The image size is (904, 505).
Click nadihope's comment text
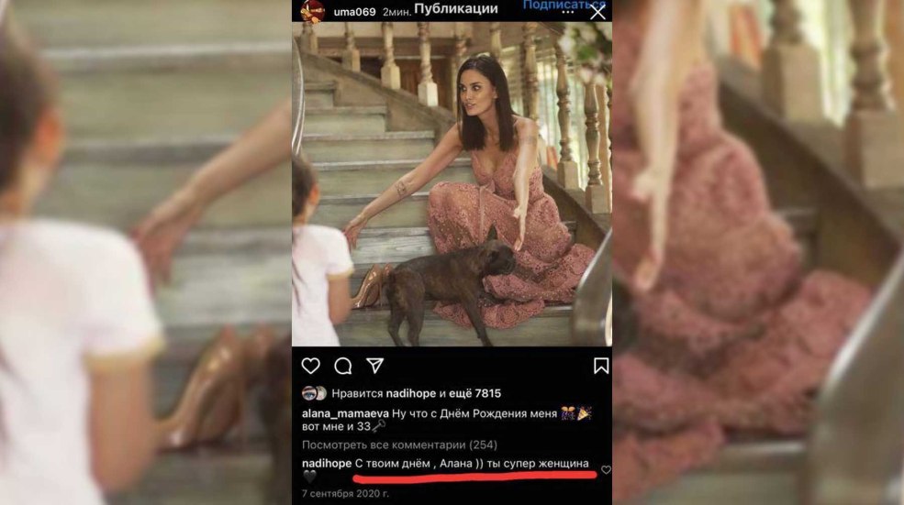pos(472,463)
